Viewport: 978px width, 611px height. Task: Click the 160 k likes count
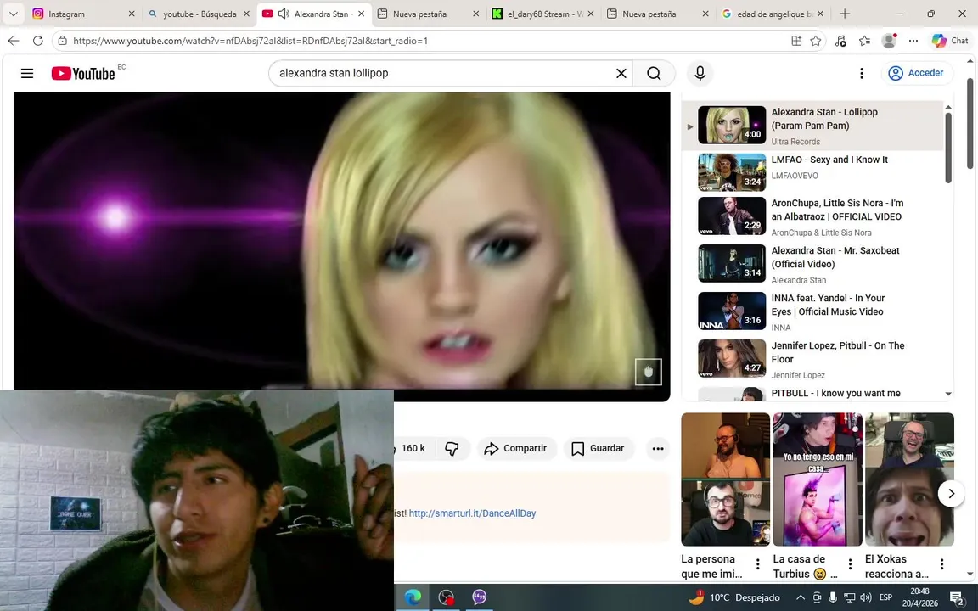pyautogui.click(x=413, y=448)
